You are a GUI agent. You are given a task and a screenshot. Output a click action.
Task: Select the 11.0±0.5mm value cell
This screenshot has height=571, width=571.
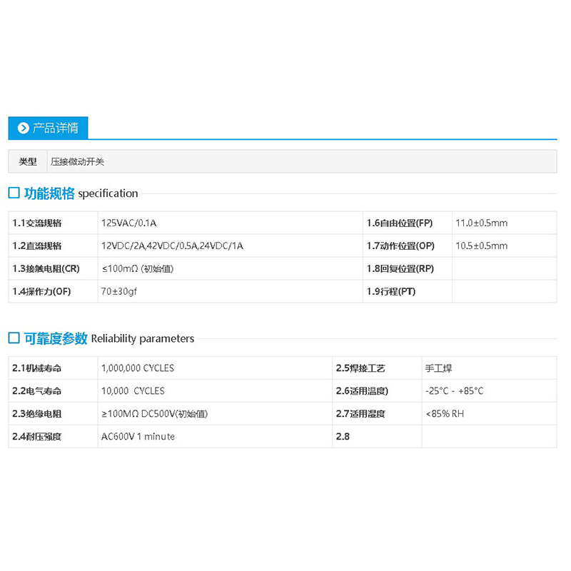480,223
